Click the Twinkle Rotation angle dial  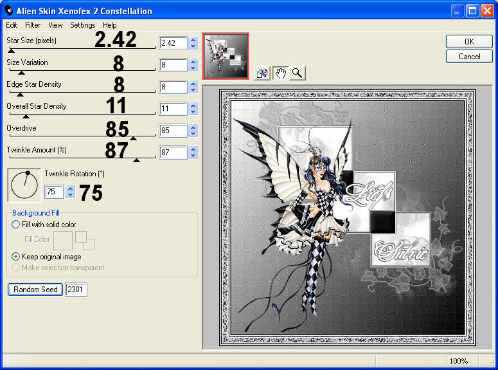click(x=24, y=185)
